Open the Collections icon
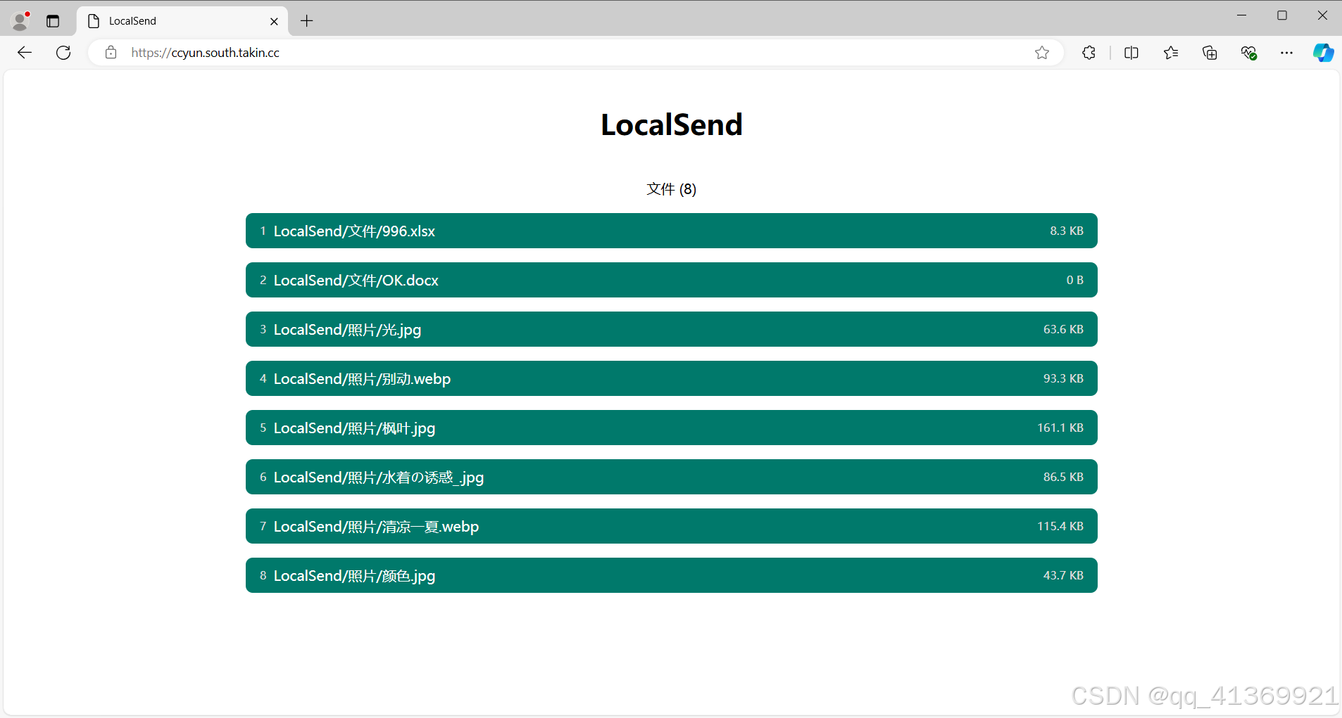The height and width of the screenshot is (718, 1342). click(1210, 53)
